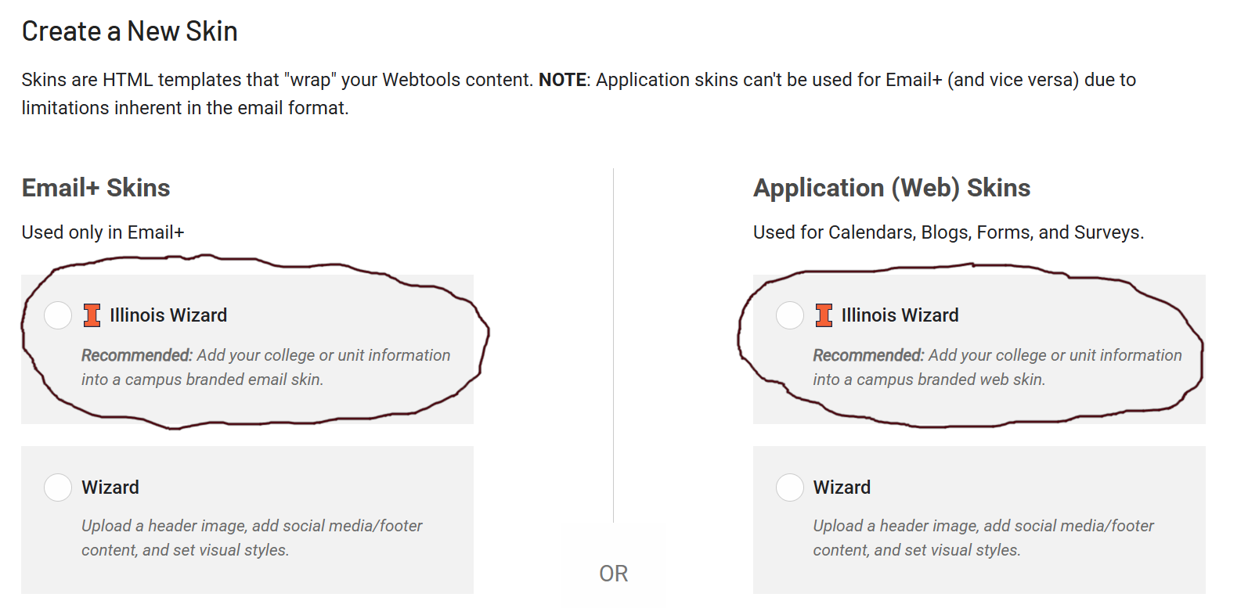Click the header image description under Email+ Wizard

(x=251, y=538)
